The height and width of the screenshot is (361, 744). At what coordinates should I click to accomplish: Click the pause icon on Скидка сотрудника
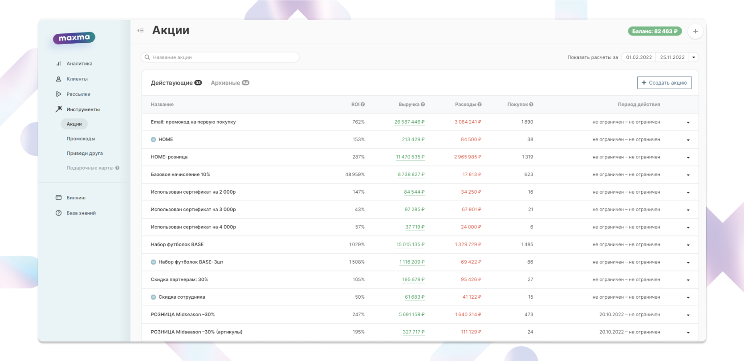coord(154,297)
